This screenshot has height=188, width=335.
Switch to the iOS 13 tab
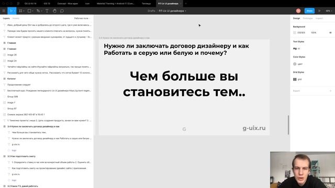click(47, 4)
